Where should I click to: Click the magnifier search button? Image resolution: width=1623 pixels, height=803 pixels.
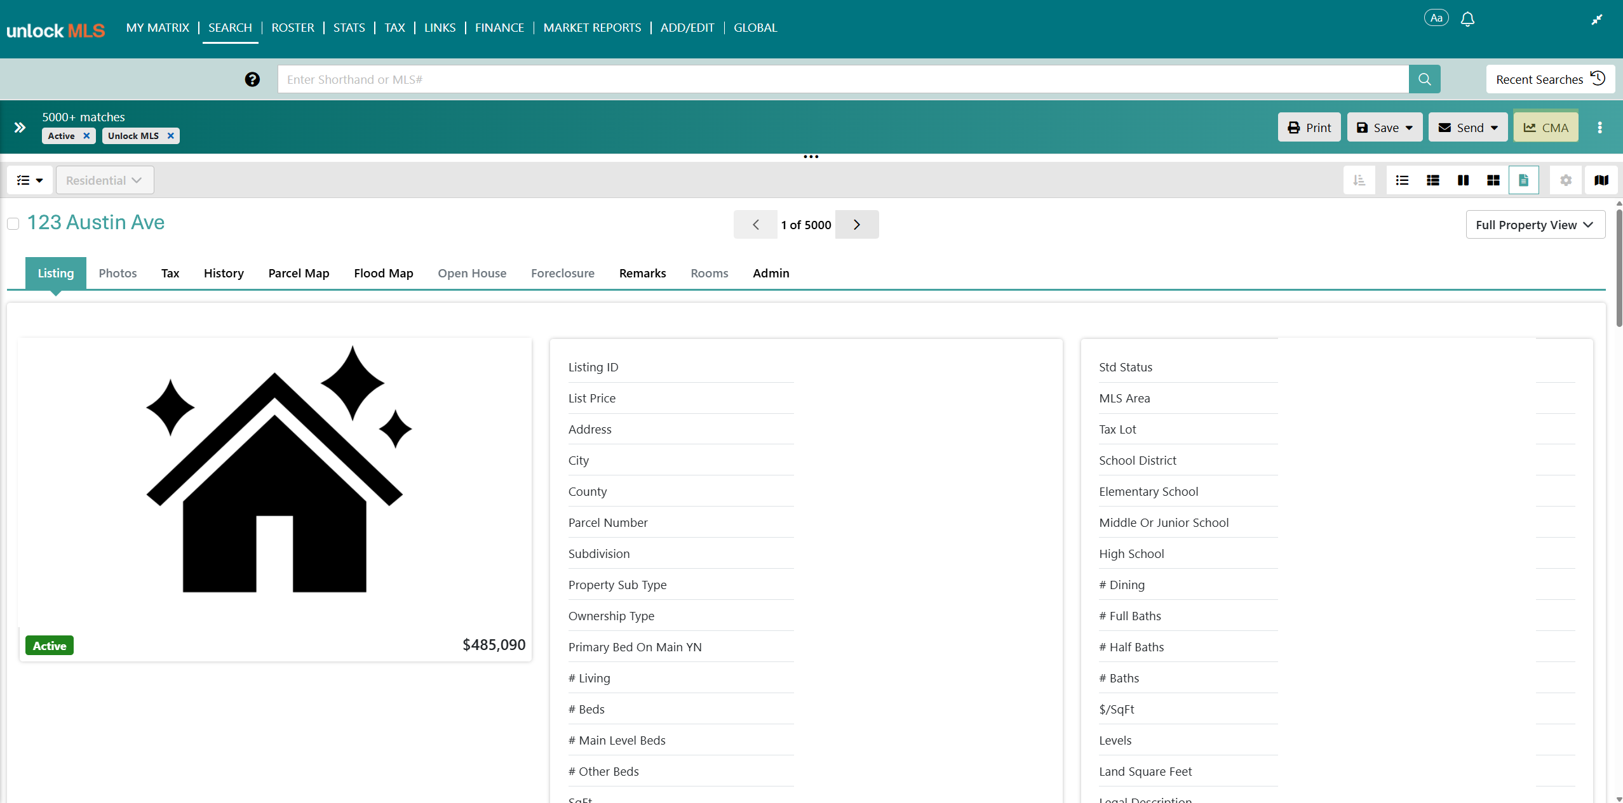coord(1424,79)
